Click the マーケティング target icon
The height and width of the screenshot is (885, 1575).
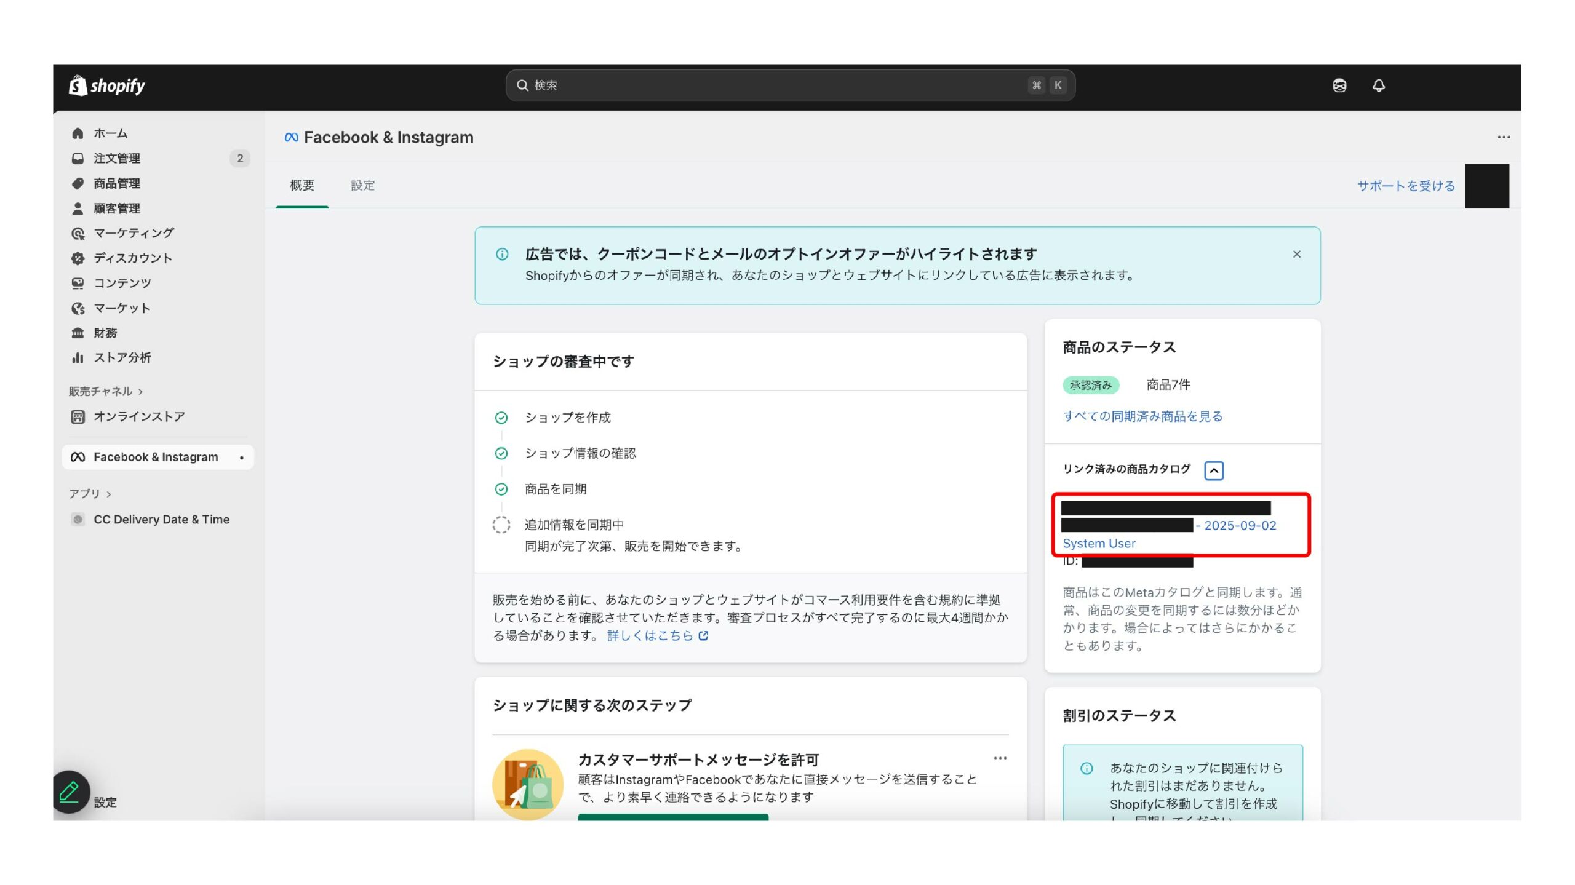[x=78, y=233]
